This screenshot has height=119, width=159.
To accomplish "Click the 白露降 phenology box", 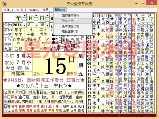I will 18,74.
